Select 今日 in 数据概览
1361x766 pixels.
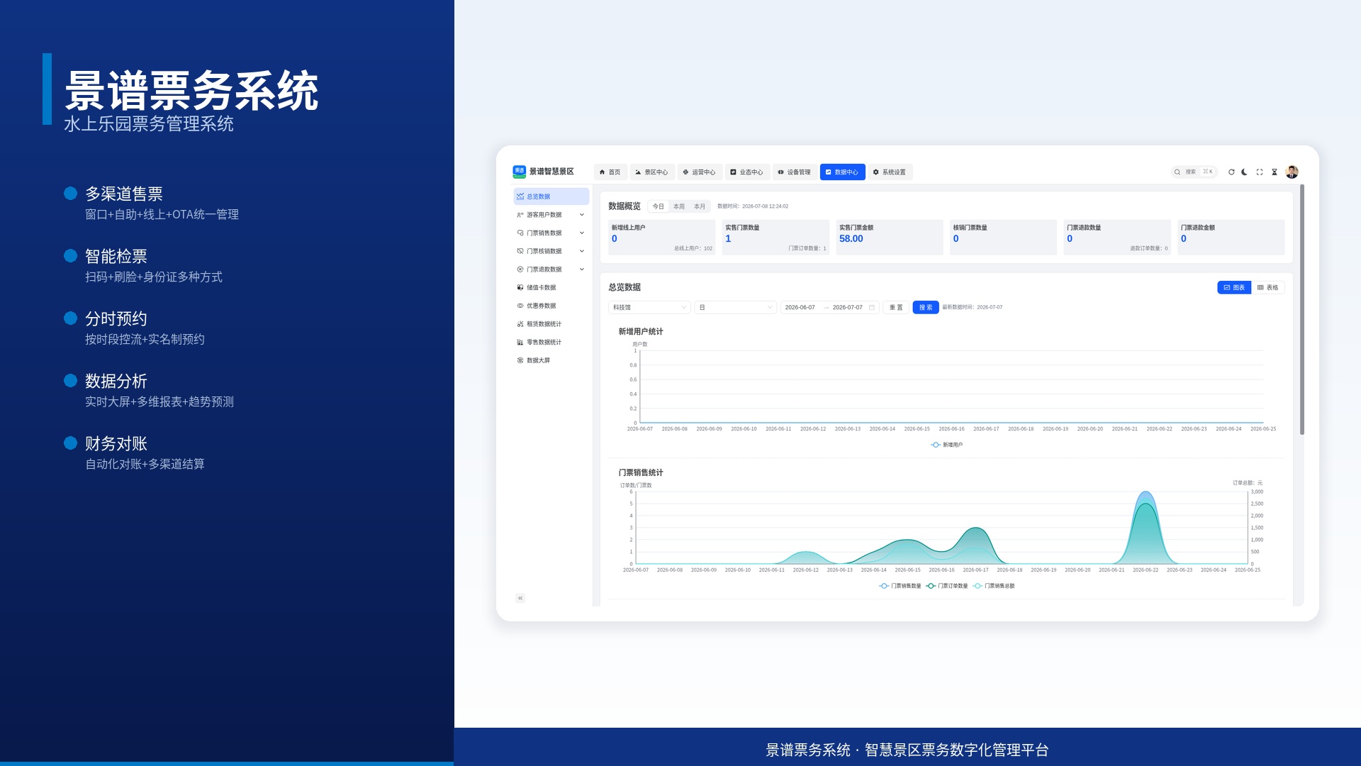659,206
